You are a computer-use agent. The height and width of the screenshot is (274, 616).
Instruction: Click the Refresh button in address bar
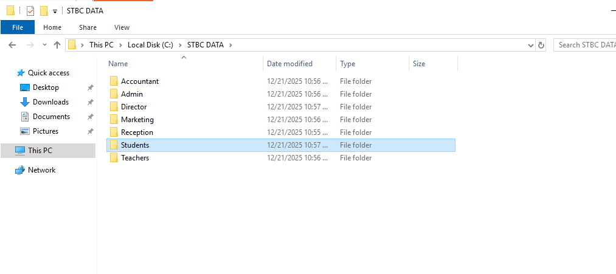tap(541, 45)
